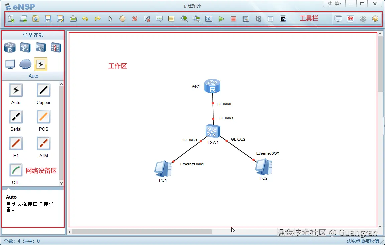
Task: Select the connection cable category
Action: click(x=40, y=64)
